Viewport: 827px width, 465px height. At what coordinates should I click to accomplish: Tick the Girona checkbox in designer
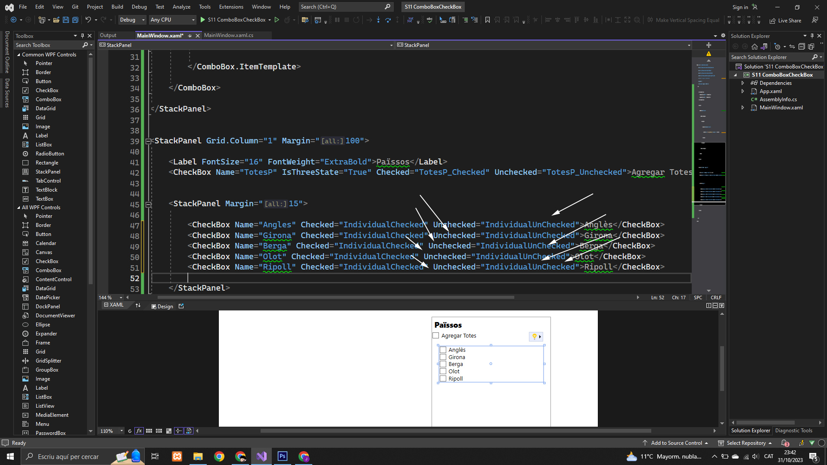(443, 357)
